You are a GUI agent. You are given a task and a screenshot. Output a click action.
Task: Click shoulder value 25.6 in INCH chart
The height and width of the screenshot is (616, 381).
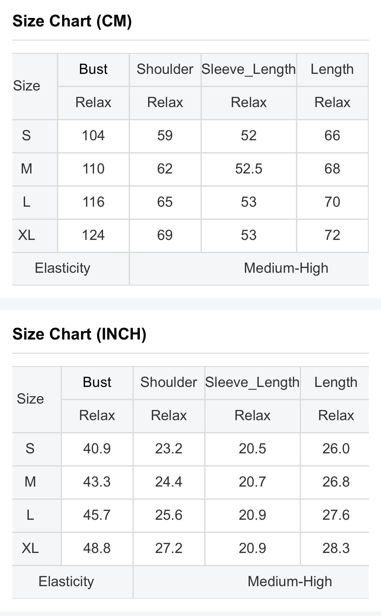click(169, 515)
